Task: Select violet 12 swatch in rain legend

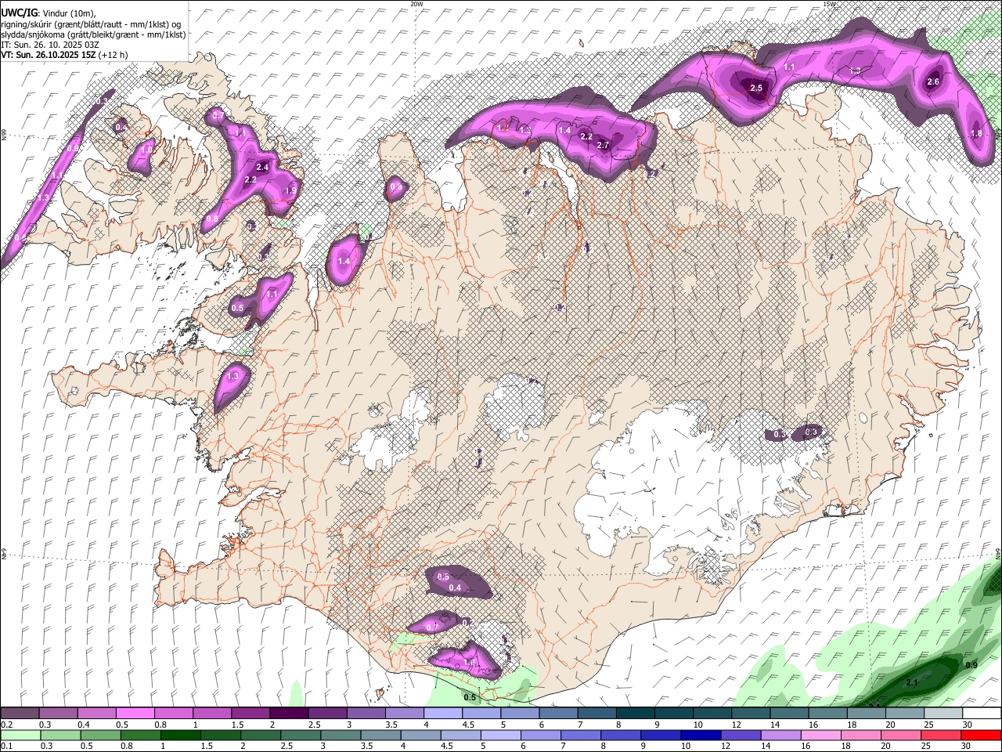Action: [x=740, y=735]
